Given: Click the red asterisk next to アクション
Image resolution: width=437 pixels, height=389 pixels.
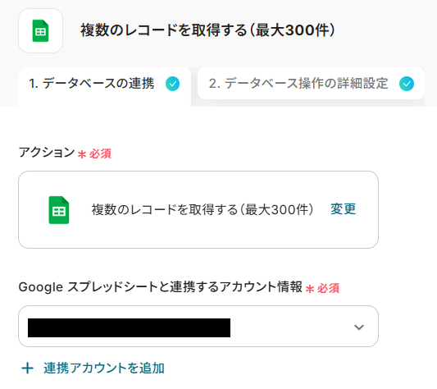Looking at the screenshot, I should coord(82,154).
